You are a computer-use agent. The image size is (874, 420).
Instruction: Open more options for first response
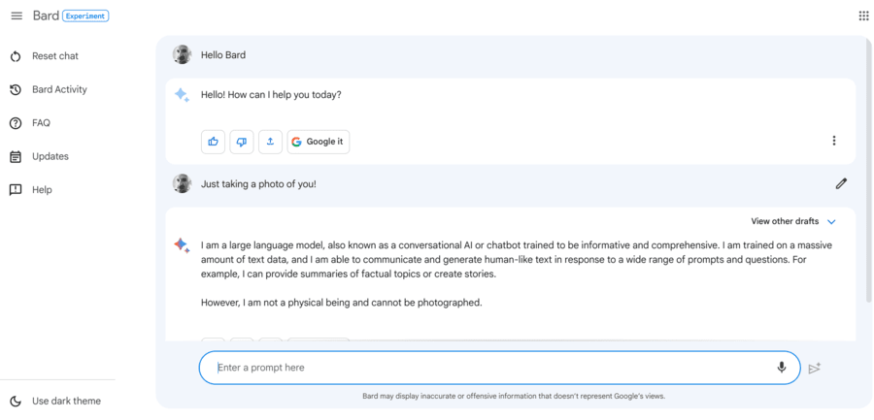point(834,141)
